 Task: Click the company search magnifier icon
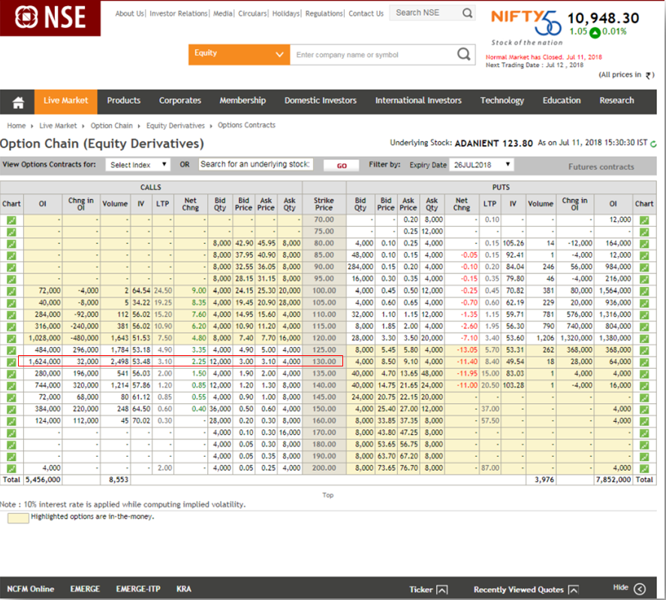463,54
